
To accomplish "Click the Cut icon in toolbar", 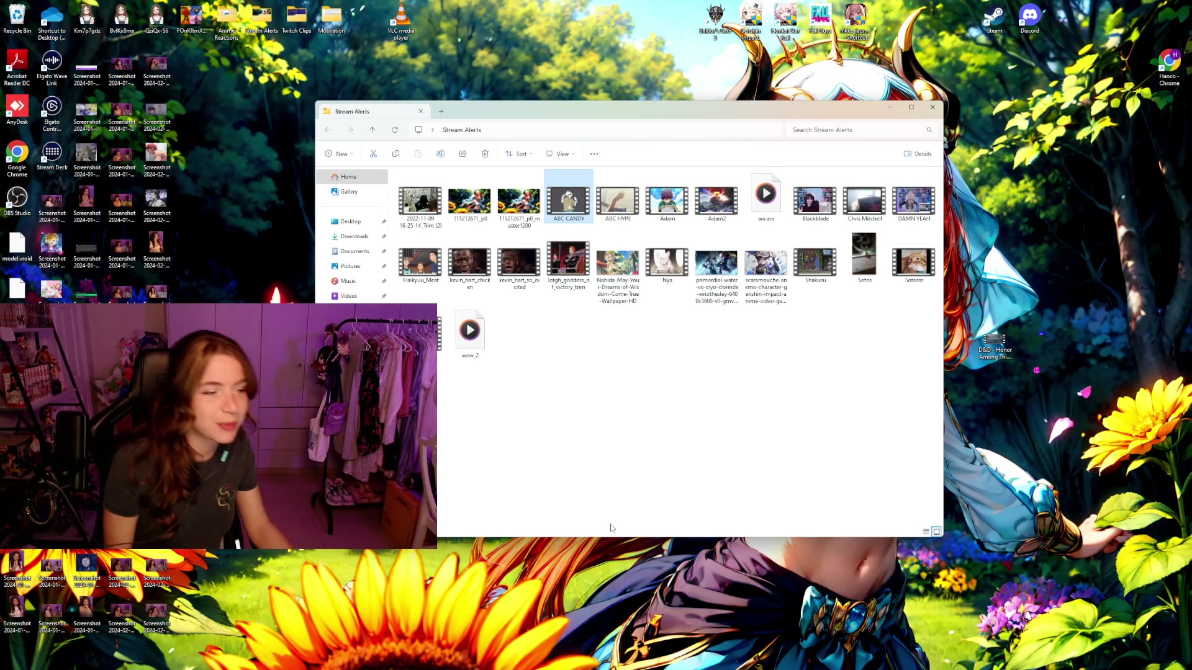I will (373, 154).
